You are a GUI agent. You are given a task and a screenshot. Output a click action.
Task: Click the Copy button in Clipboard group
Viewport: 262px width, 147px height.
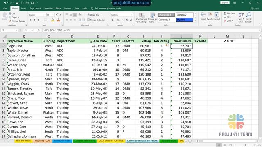[x=13, y=17]
